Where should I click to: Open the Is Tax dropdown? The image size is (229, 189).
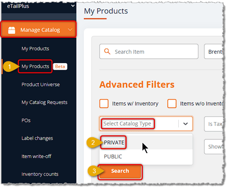tap(213, 124)
